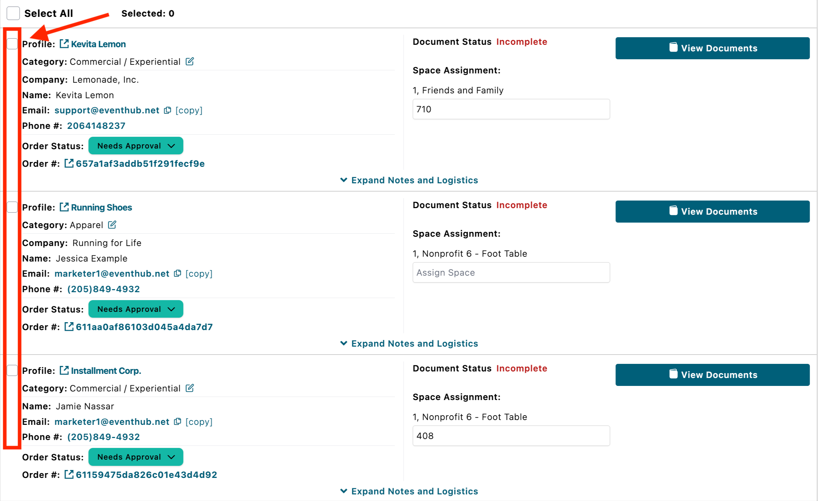Viewport: 818px width, 501px height.
Task: Click phone number 2064148237
Action: (96, 126)
